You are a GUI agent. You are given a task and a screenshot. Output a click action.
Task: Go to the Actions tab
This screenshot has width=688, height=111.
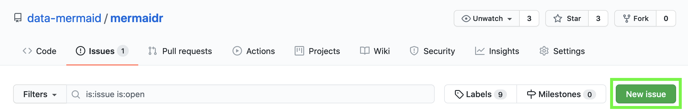tap(254, 51)
